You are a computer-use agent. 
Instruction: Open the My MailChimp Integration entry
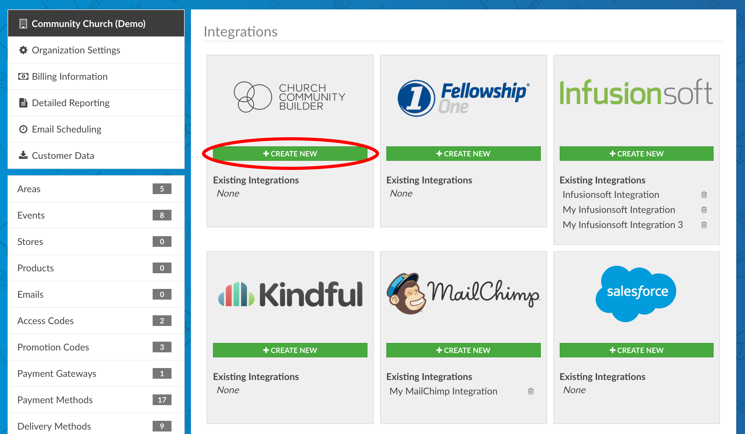click(443, 391)
